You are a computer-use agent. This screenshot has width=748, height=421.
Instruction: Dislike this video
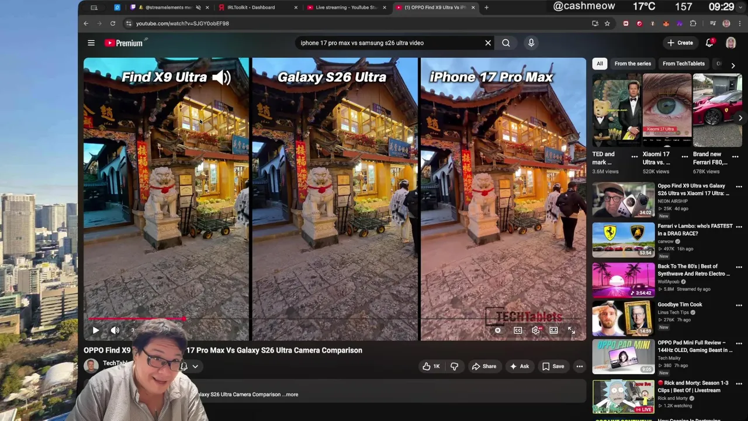pos(455,367)
